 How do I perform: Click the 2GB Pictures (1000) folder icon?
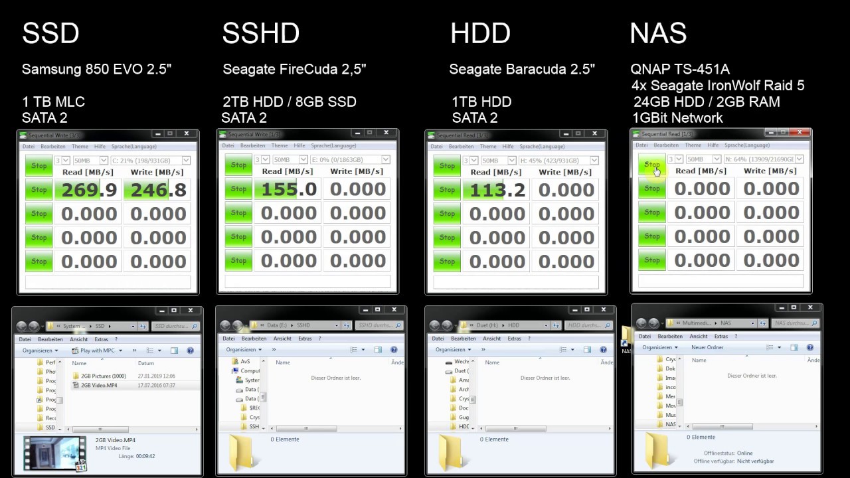[76, 376]
